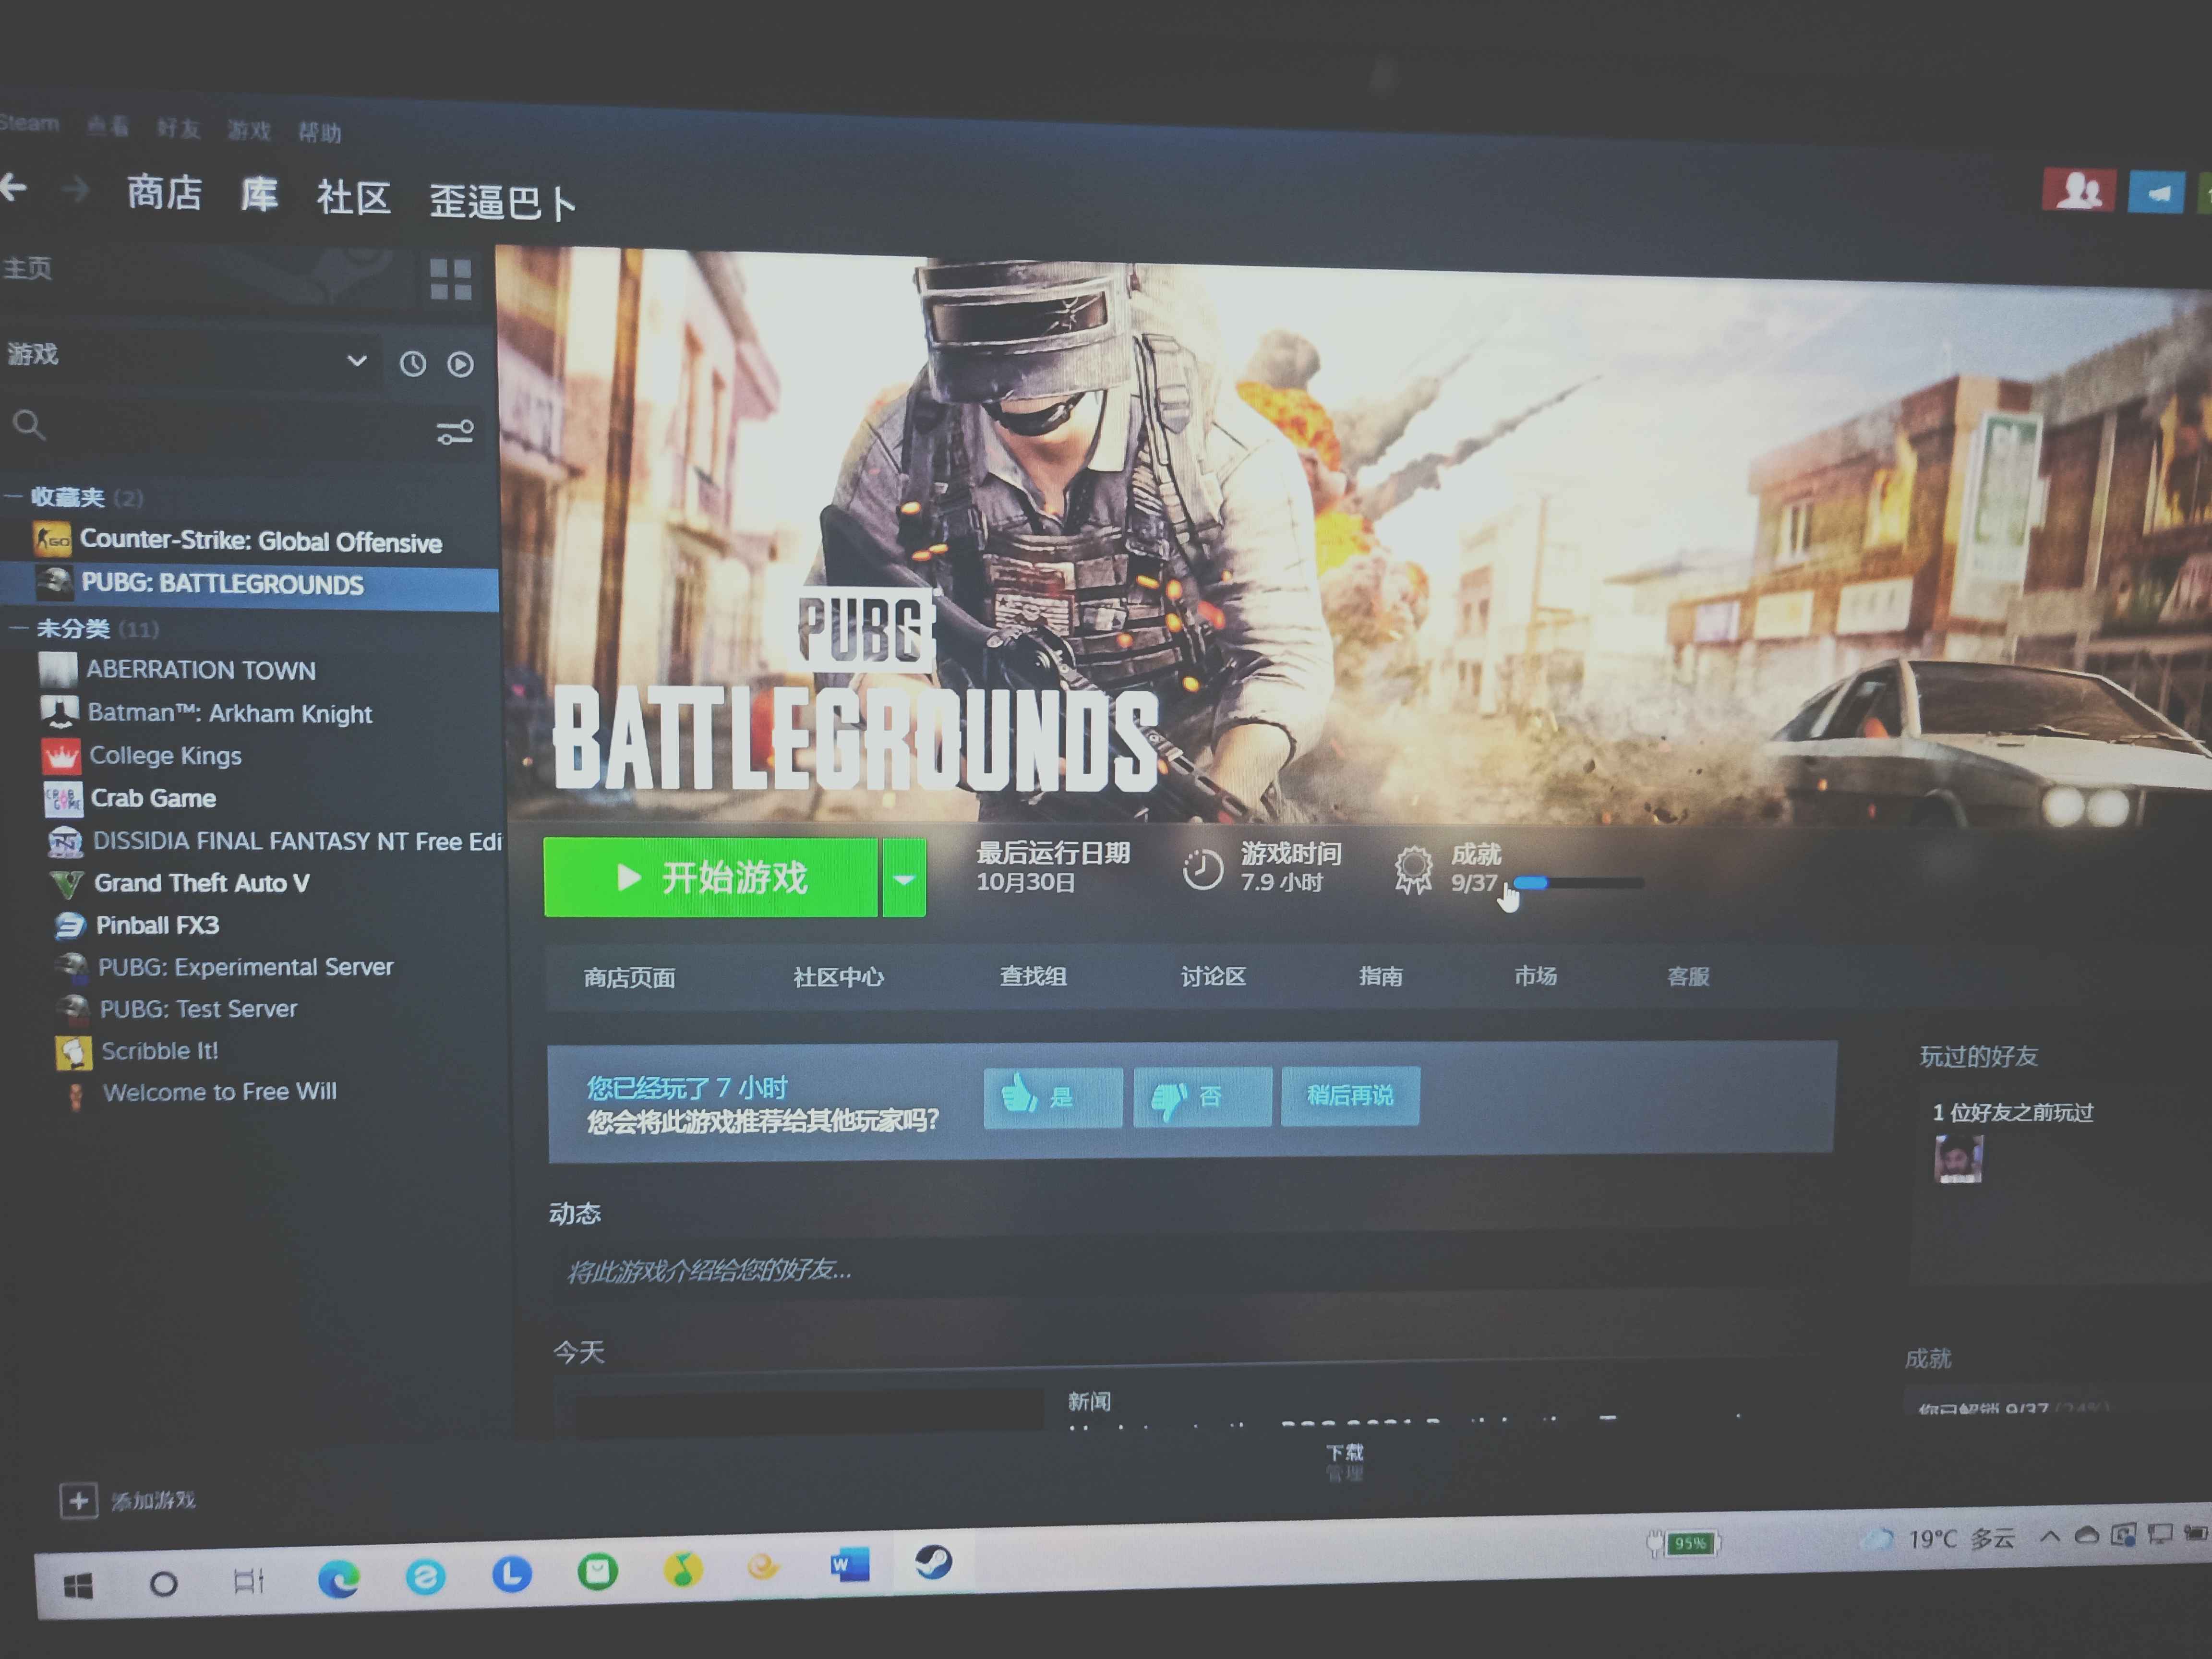2212x1659 pixels.
Task: Open Task View on the taskbar
Action: [248, 1581]
